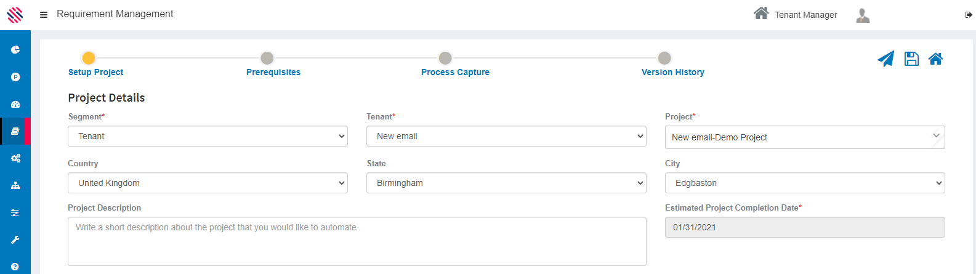Expand the City dropdown showing Edgbaston
This screenshot has width=976, height=274.
pos(805,183)
